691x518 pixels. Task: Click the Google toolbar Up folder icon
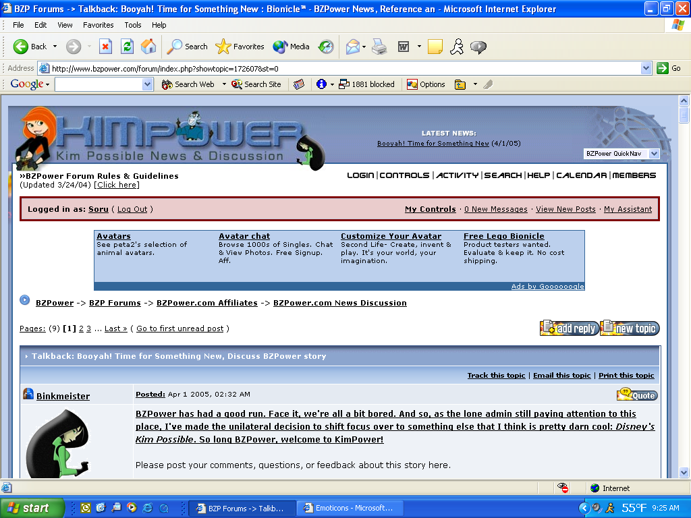tap(460, 84)
